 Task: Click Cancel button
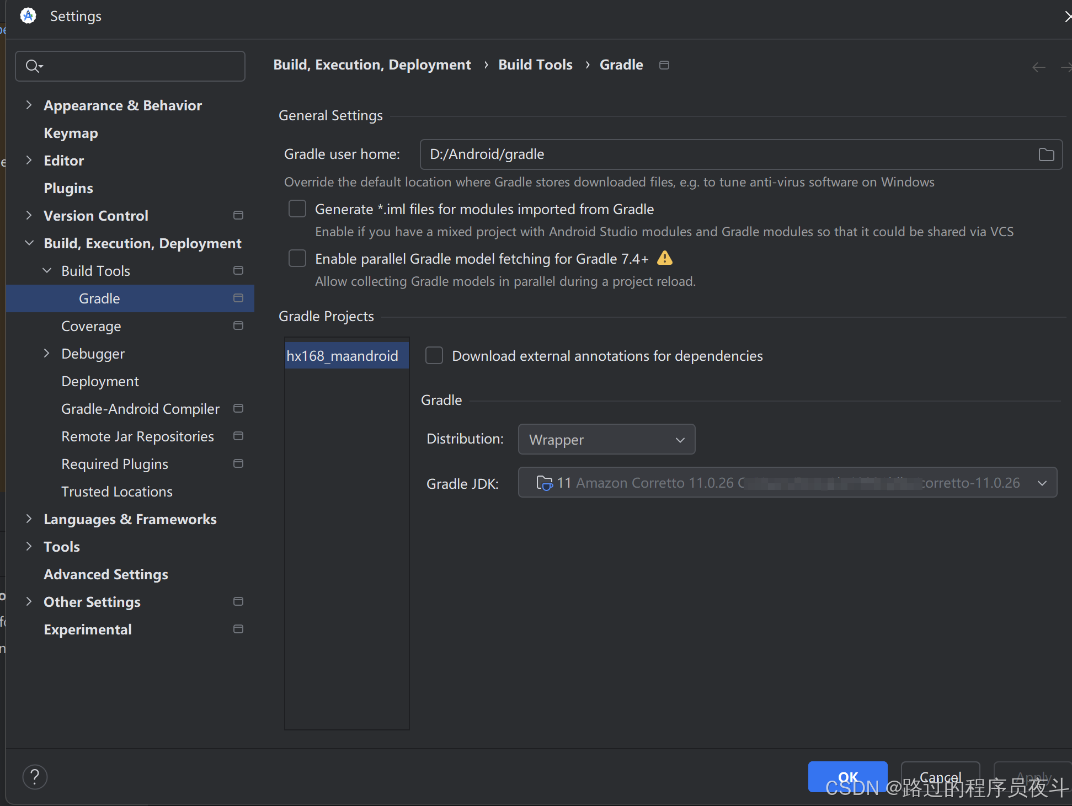point(940,777)
